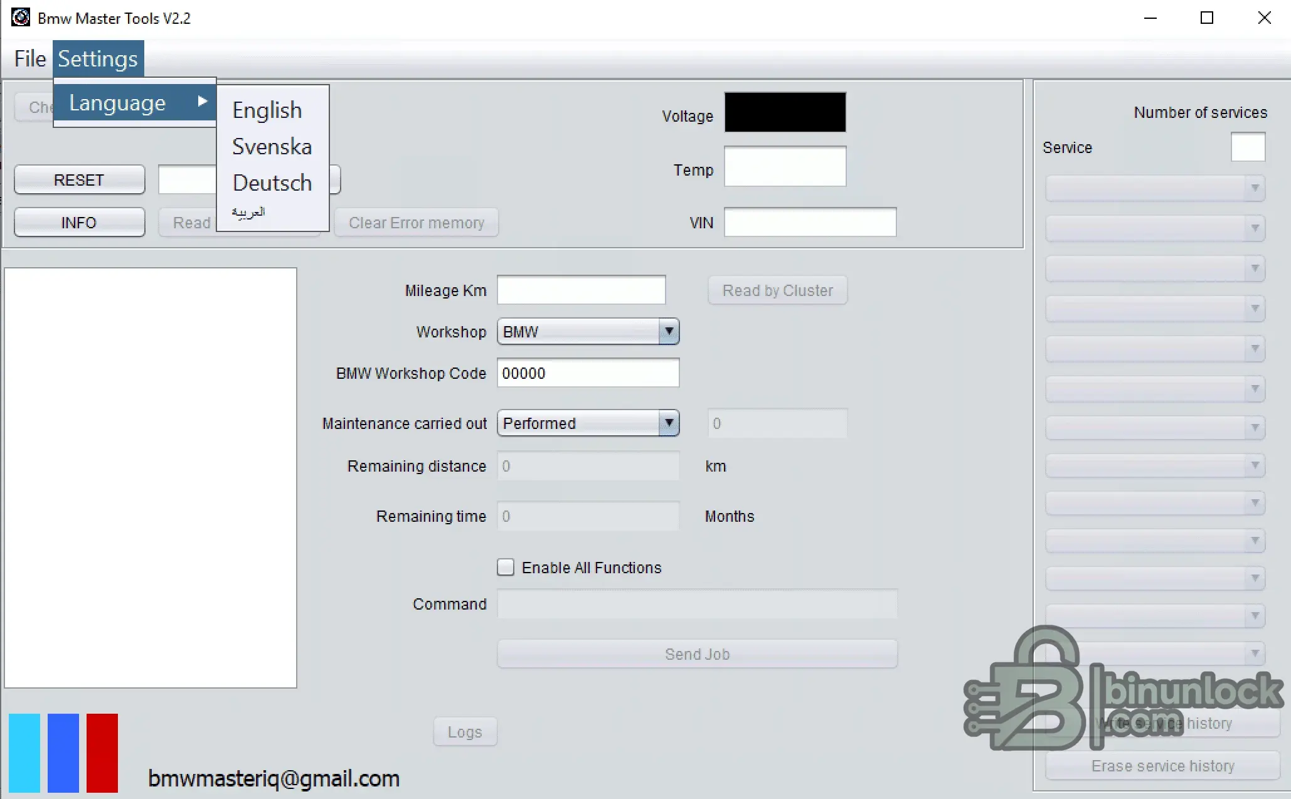
Task: Tick the Enable All Functions checkbox
Action: [x=506, y=568]
